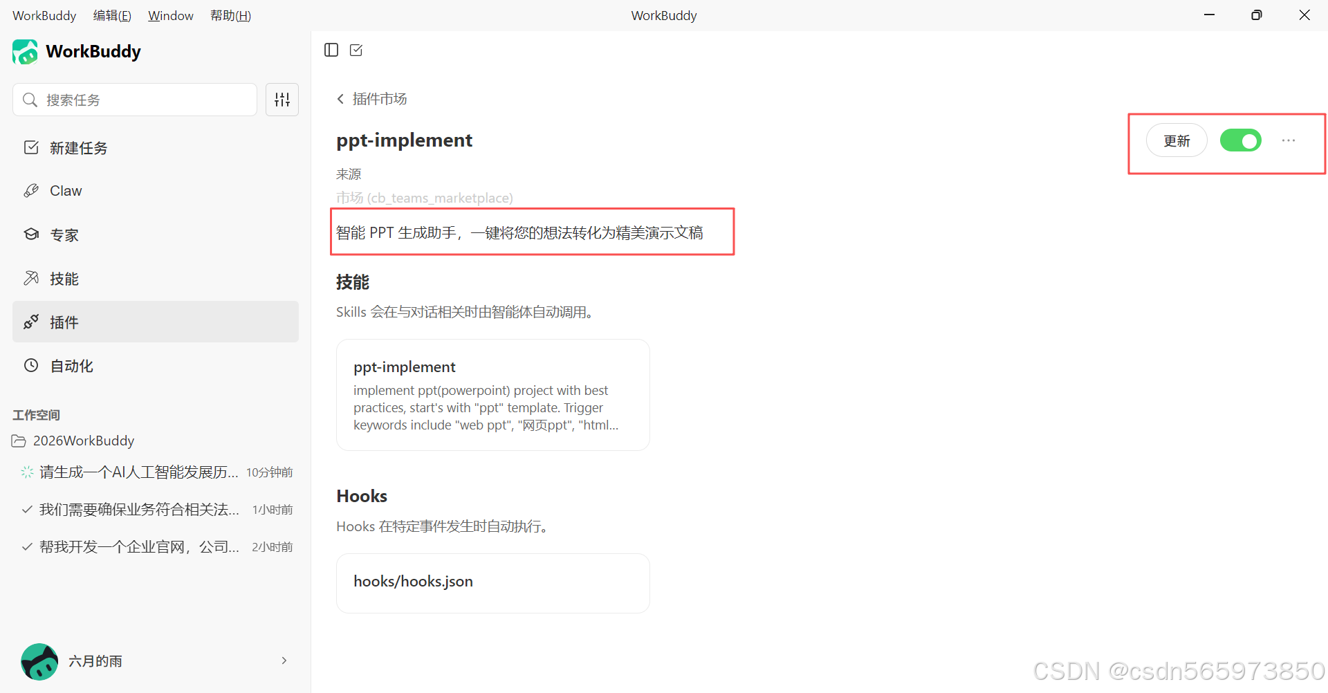Open the 专家 section

pyautogui.click(x=156, y=234)
